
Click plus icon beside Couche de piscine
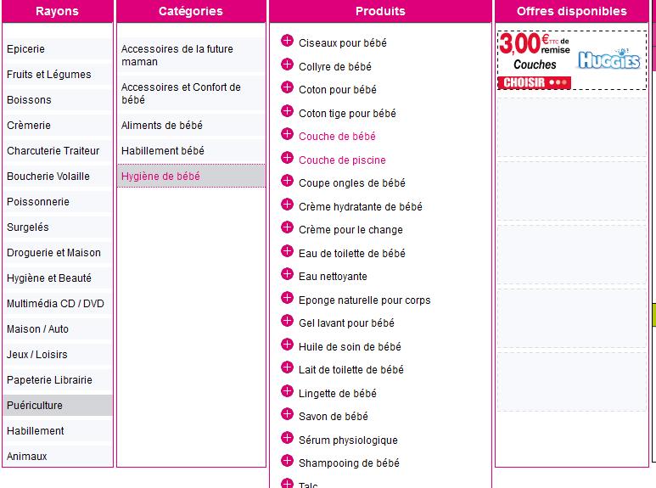point(287,158)
